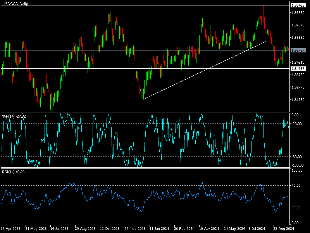Click the -80.00 level on %R scale
310x233 pixels.
click(297, 157)
